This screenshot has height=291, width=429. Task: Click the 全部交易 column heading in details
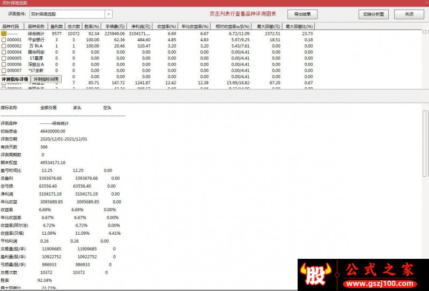[48, 108]
